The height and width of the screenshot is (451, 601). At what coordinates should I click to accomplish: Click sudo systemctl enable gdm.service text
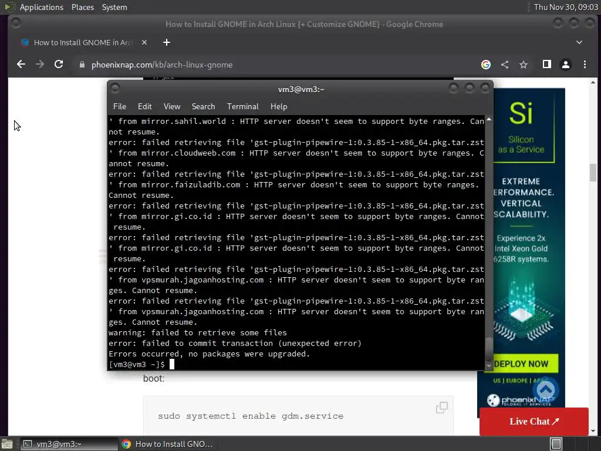coord(251,416)
